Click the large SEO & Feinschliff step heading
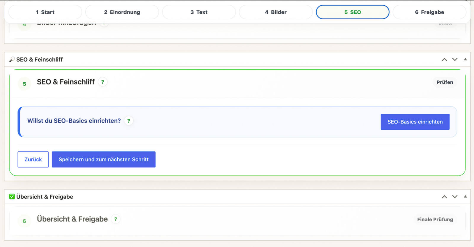474x247 pixels. tap(66, 82)
